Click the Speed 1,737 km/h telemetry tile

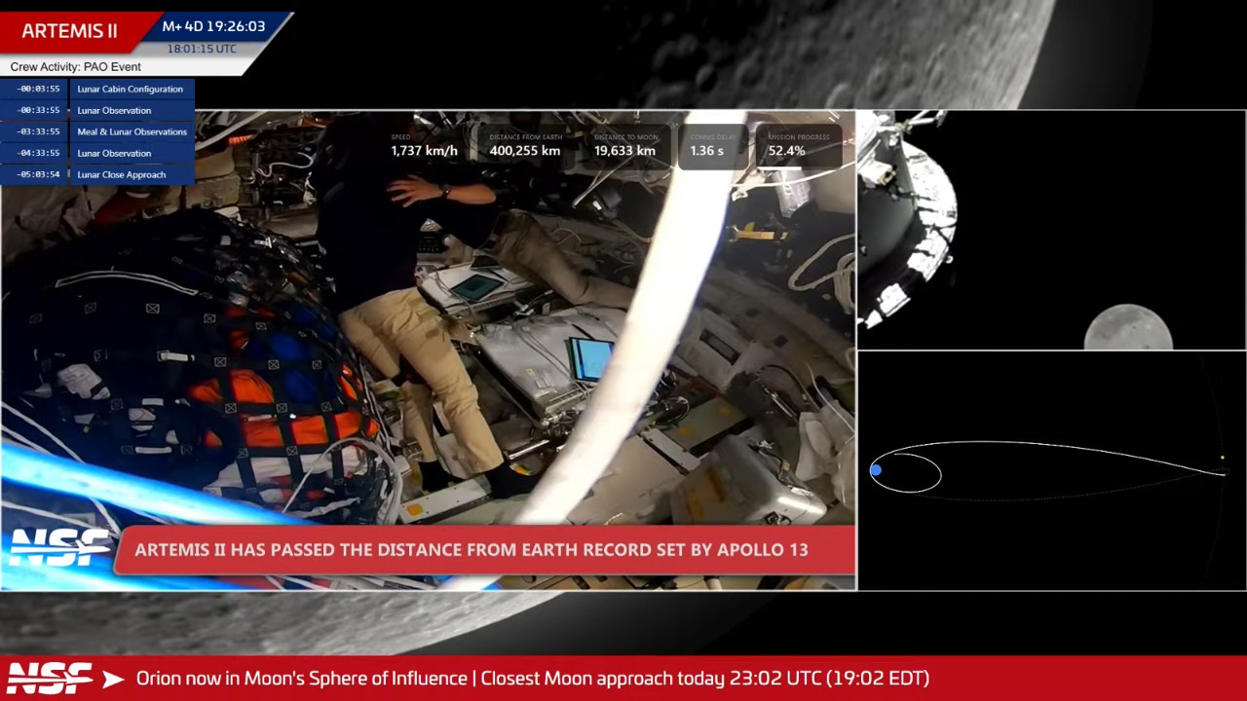tap(424, 145)
